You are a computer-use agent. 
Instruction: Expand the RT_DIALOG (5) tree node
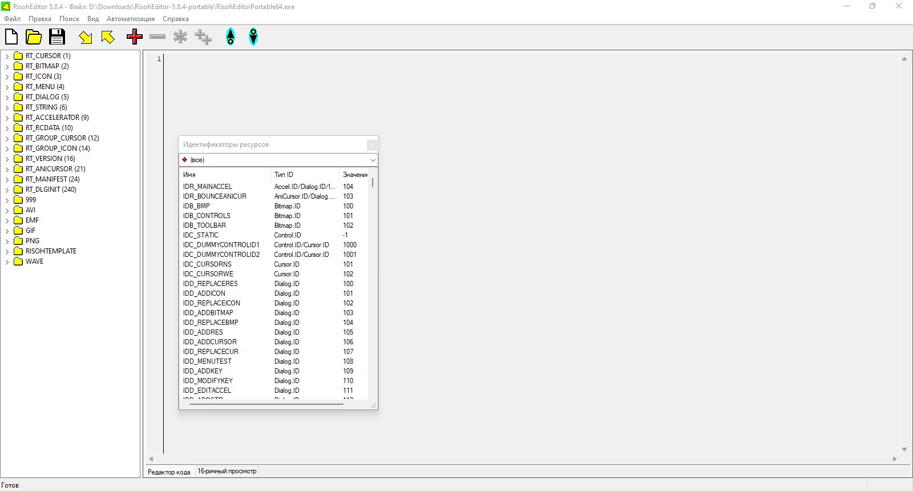[x=7, y=98]
